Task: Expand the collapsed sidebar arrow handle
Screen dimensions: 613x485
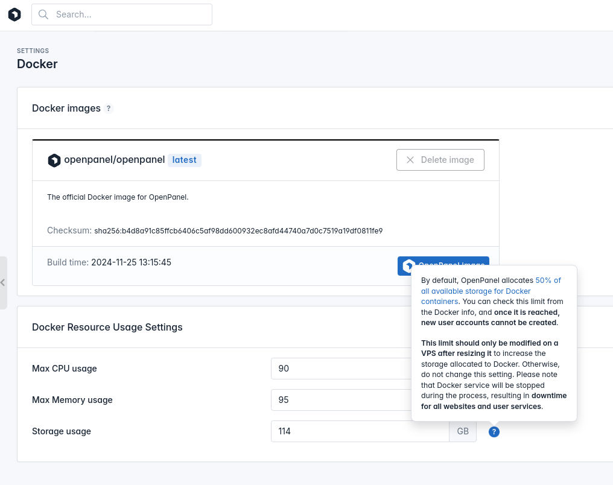Action: (3, 282)
